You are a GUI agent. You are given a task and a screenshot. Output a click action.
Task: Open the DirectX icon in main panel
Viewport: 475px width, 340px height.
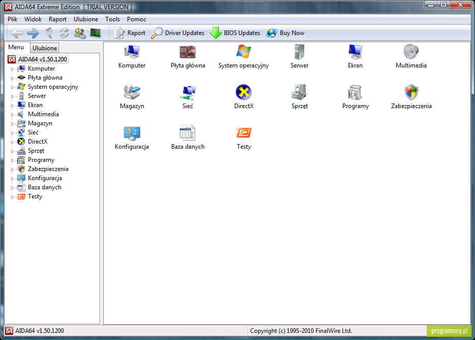click(243, 92)
